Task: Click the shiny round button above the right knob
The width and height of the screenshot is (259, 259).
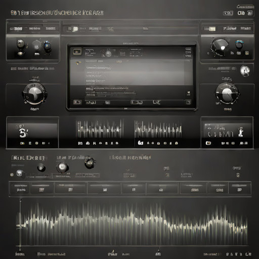Action: [245, 71]
